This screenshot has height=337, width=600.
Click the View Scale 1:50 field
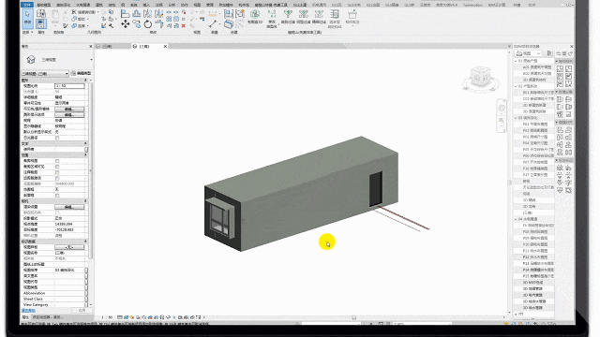[69, 86]
